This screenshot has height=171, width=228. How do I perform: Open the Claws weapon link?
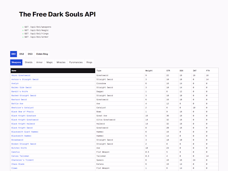[14, 168]
